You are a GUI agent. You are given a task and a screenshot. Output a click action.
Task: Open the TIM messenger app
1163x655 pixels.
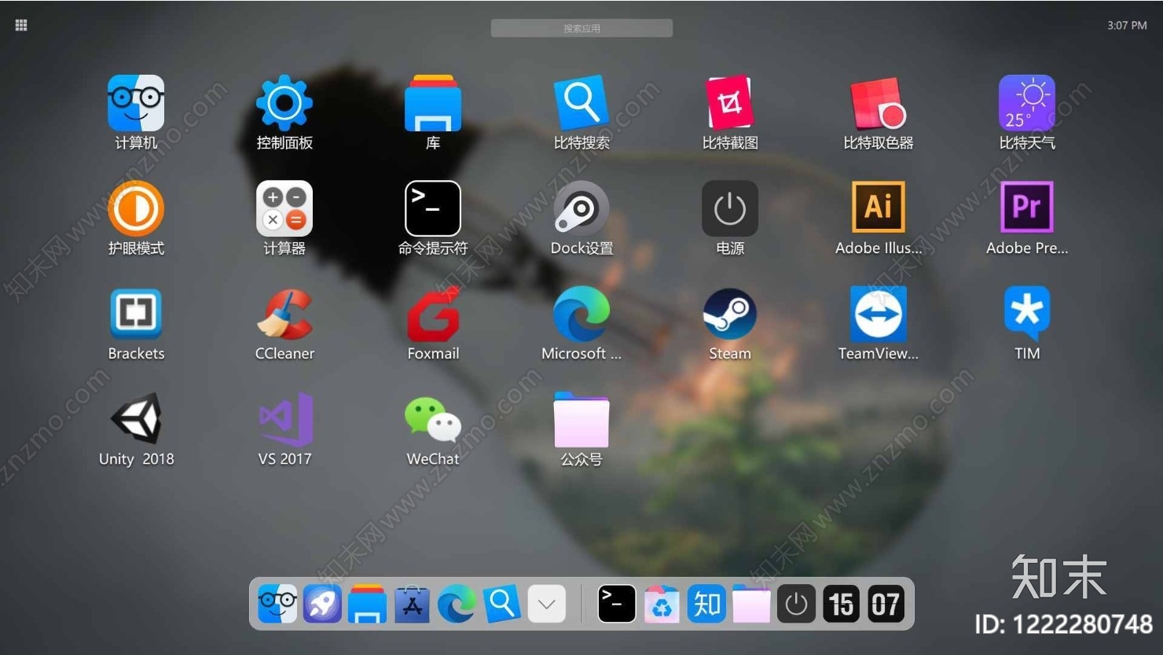1027,314
